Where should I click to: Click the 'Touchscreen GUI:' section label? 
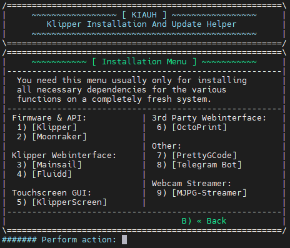(x=52, y=193)
